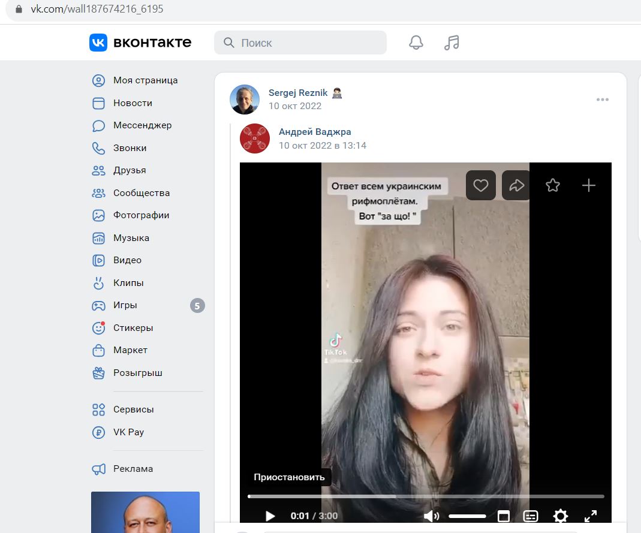Bookmark the video with star icon
Image resolution: width=641 pixels, height=533 pixels.
pos(553,186)
